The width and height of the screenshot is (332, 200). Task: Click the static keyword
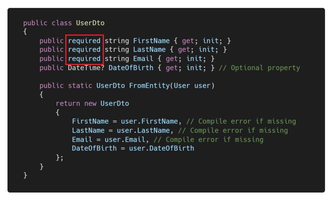pyautogui.click(x=80, y=86)
